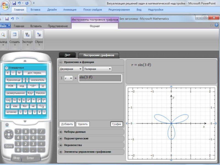Insert c/d fraction on calculator pad
This screenshot has height=165, width=220.
point(42,106)
